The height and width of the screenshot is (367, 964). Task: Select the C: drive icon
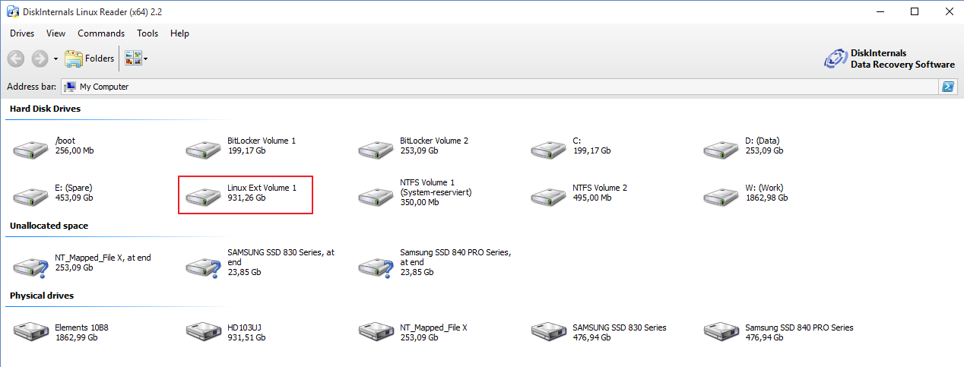pyautogui.click(x=549, y=149)
